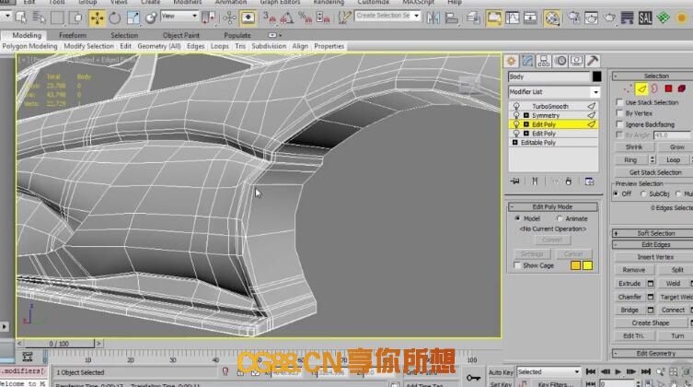
Task: Click the Ring selection button
Action: pos(630,159)
